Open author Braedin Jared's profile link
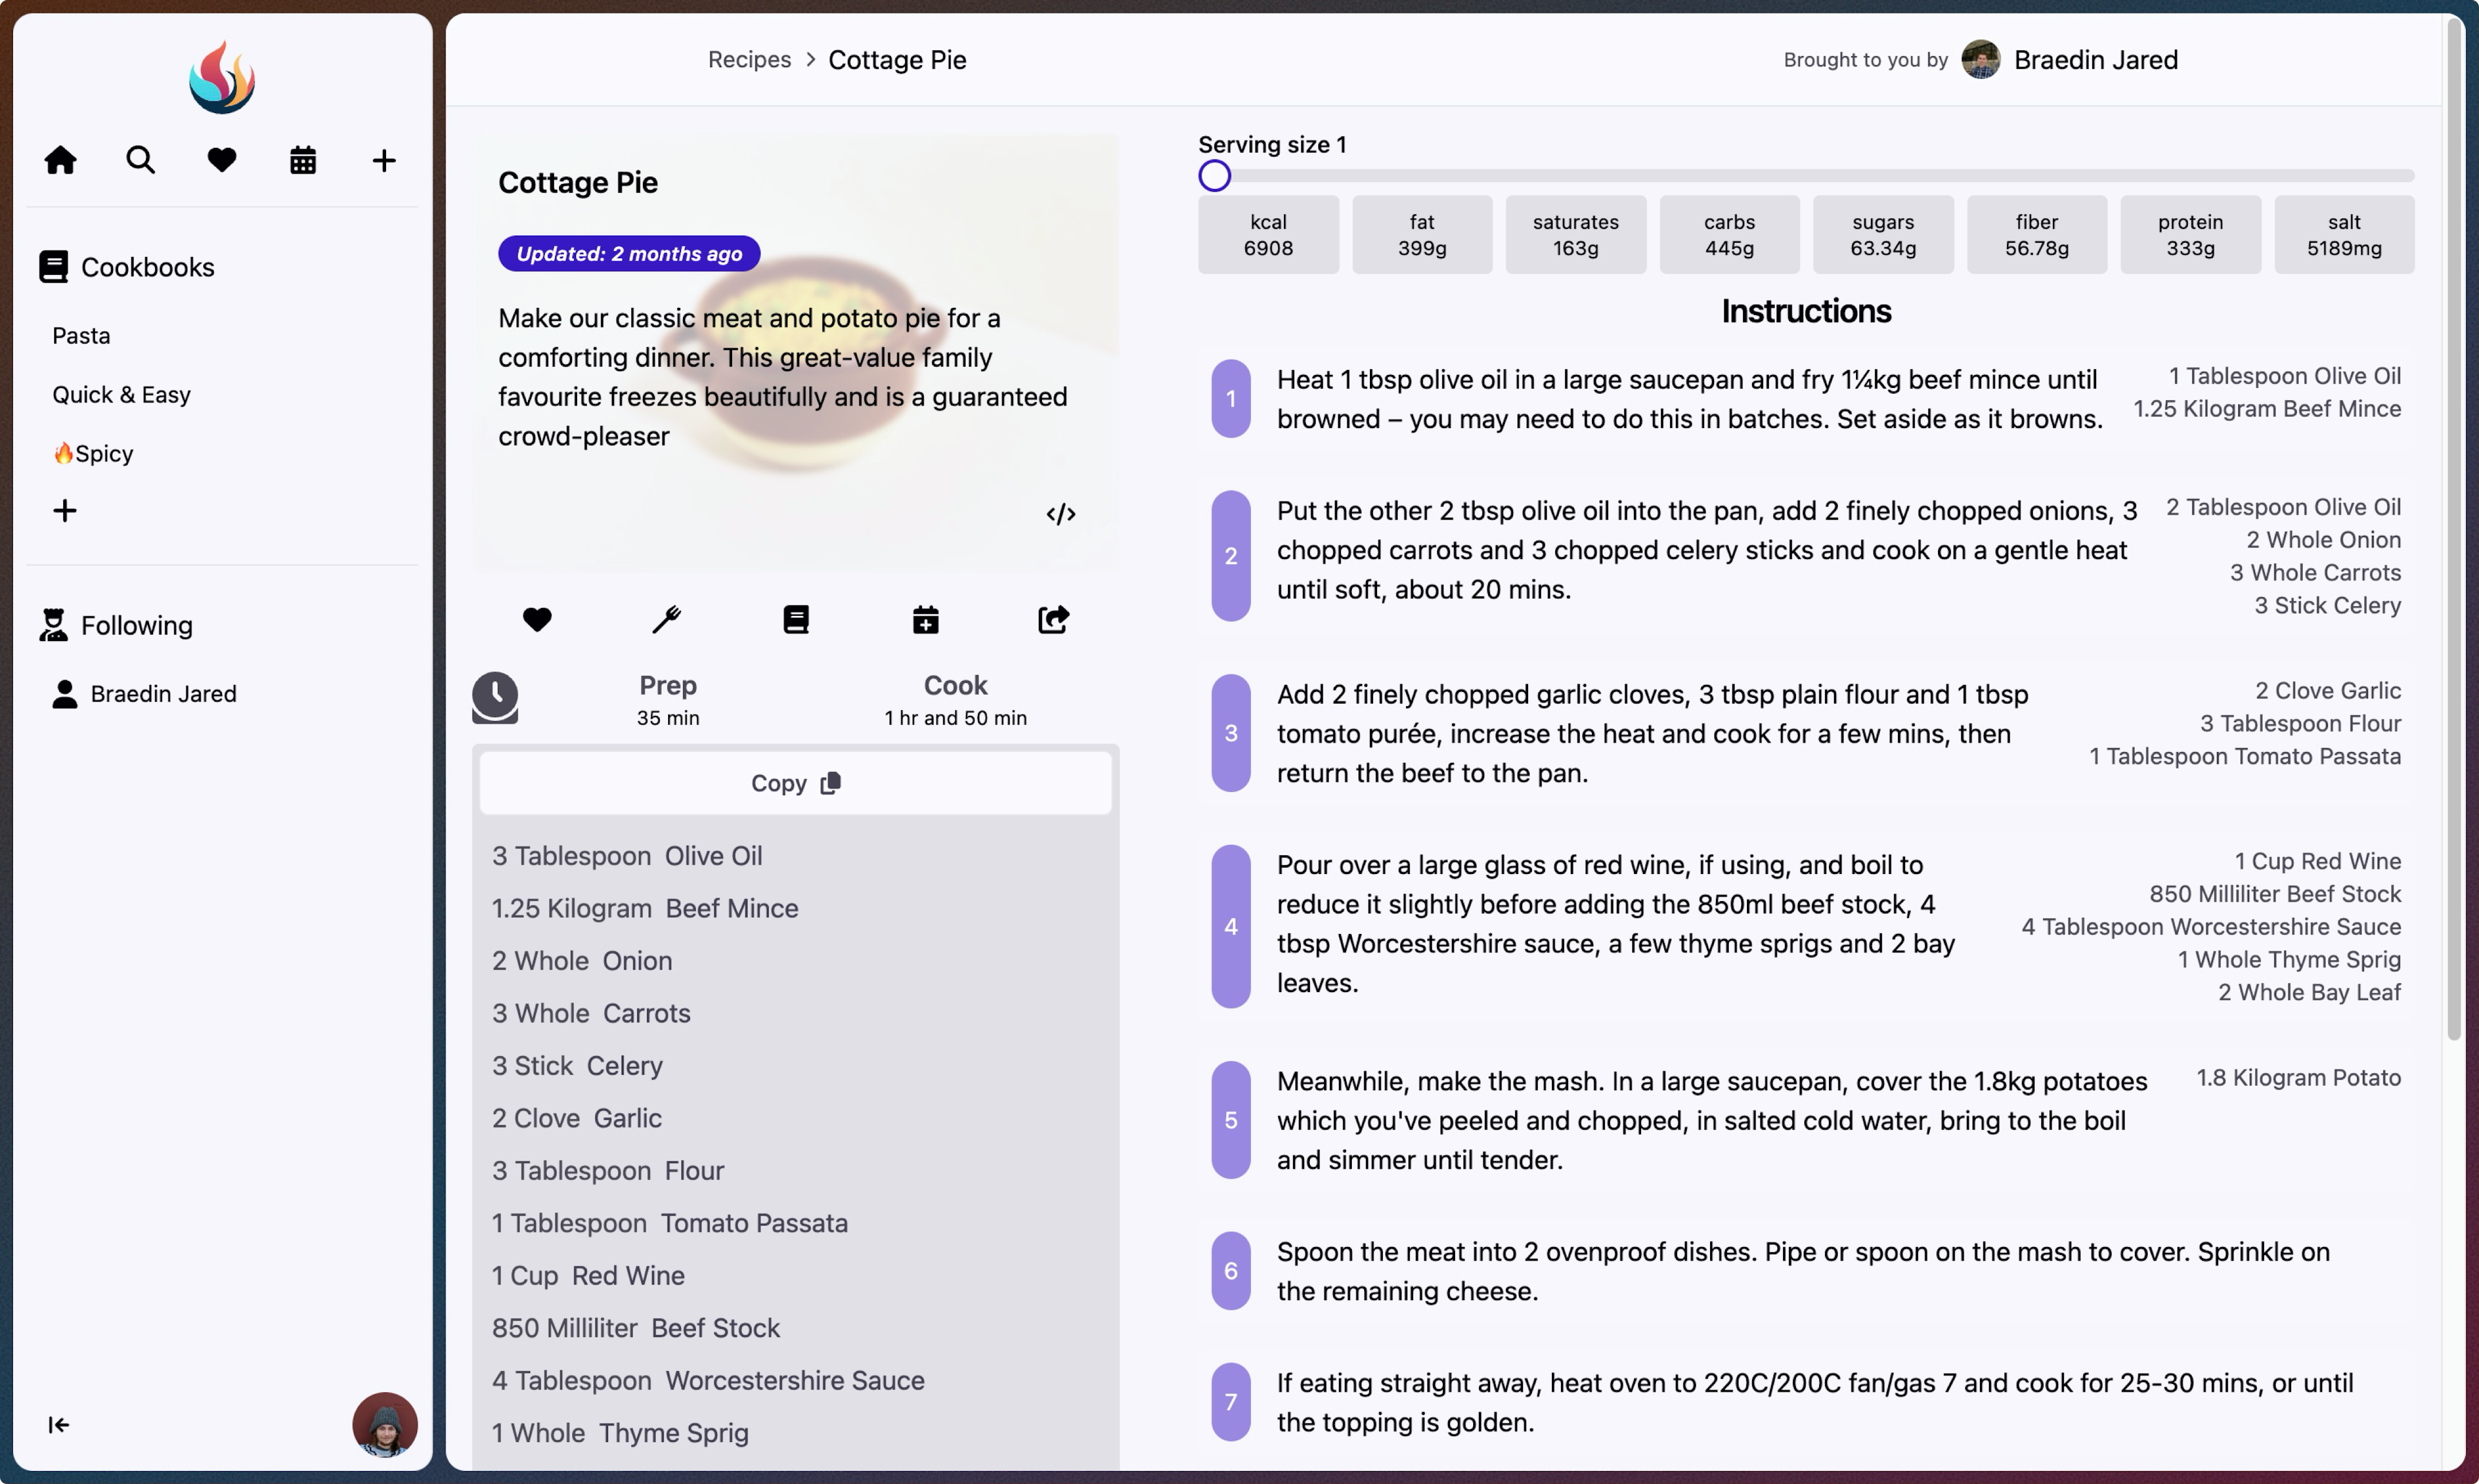The image size is (2479, 1484). pos(2096,59)
